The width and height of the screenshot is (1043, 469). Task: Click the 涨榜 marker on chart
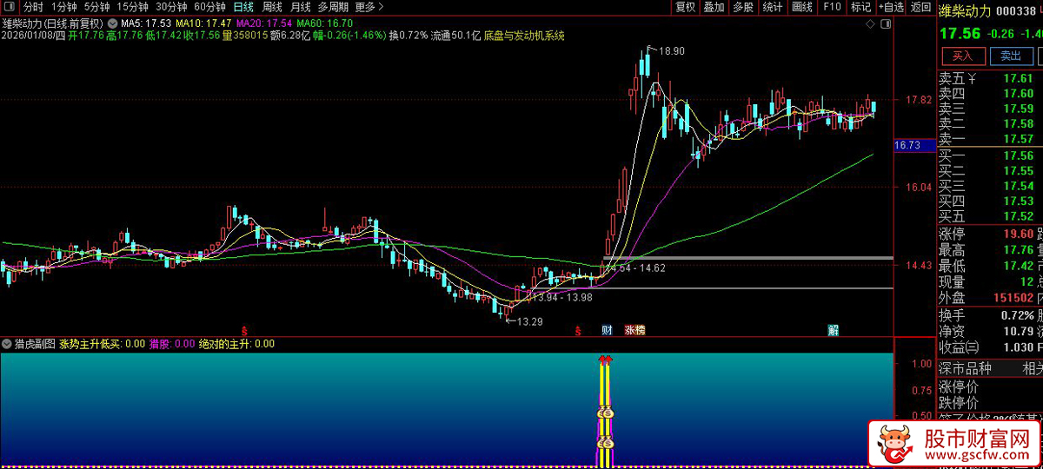pyautogui.click(x=635, y=330)
